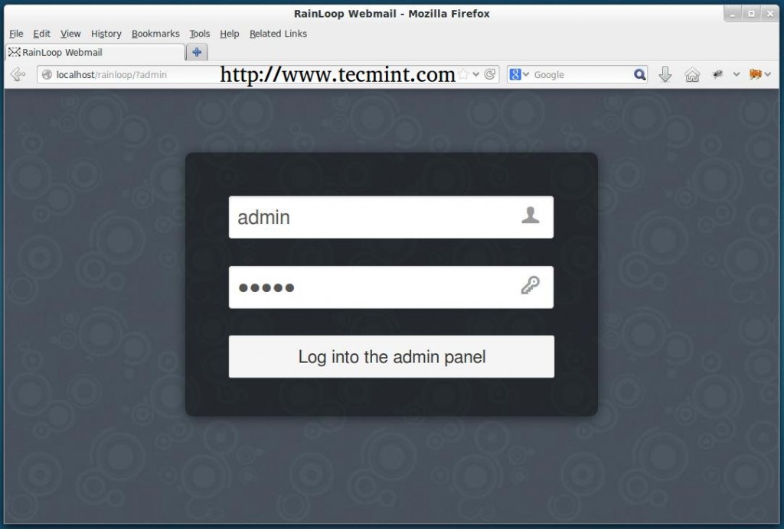Open the dropdown arrow beside the Firebug icon
The image size is (784, 529).
(767, 74)
